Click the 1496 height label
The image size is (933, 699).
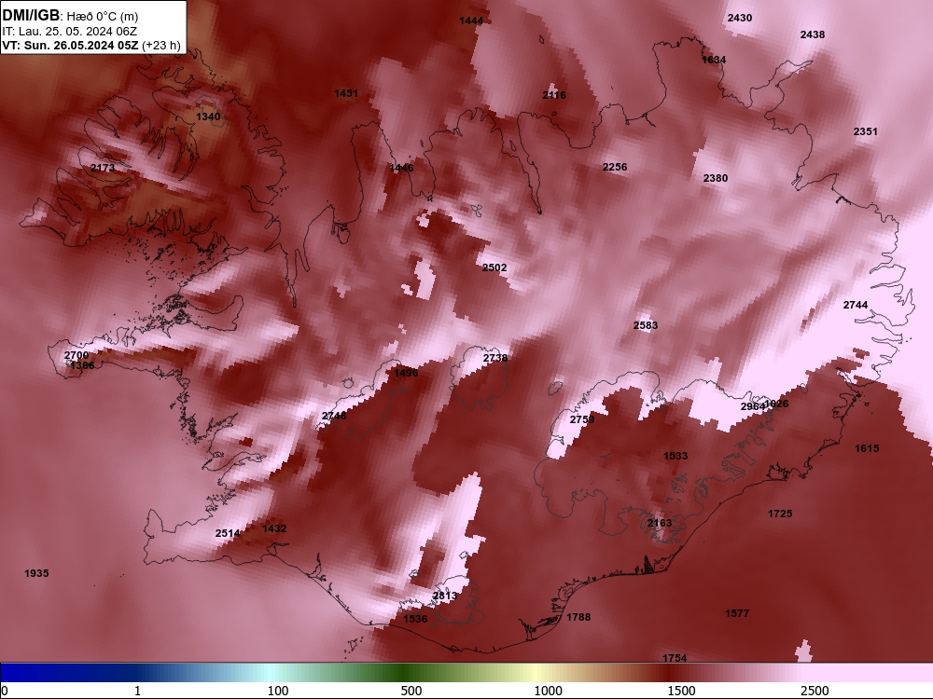406,373
